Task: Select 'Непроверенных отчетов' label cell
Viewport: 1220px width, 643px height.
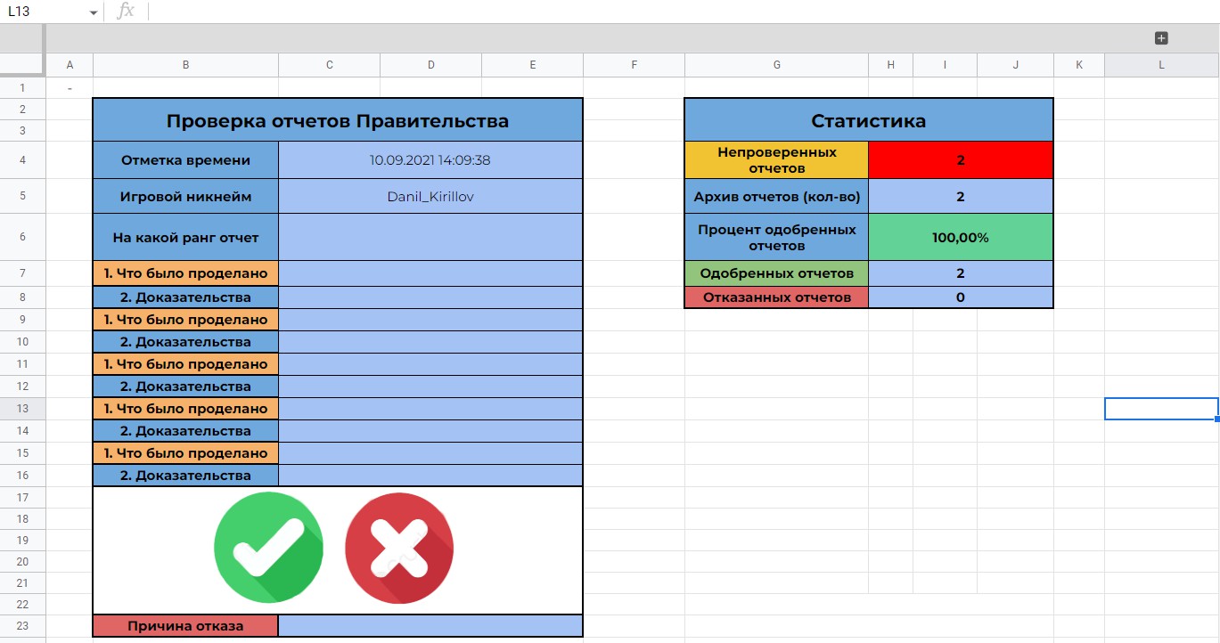Action: point(777,160)
